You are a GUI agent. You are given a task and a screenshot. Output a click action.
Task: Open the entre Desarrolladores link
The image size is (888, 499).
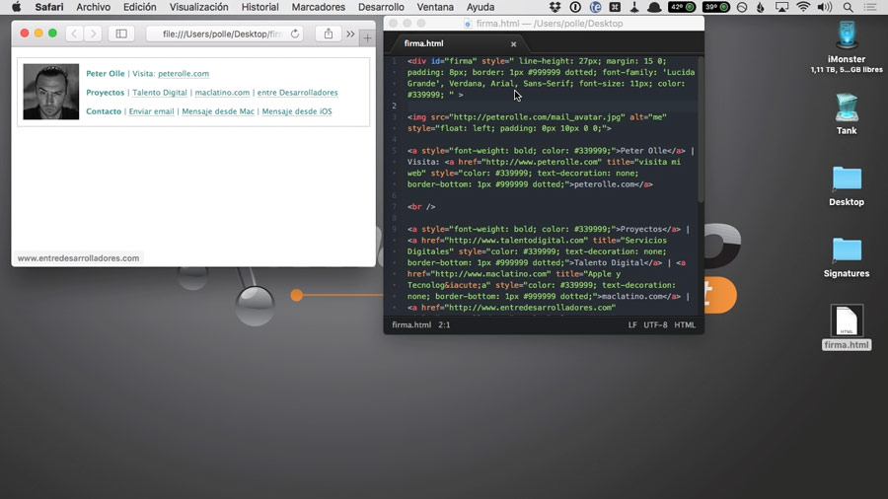coord(297,93)
